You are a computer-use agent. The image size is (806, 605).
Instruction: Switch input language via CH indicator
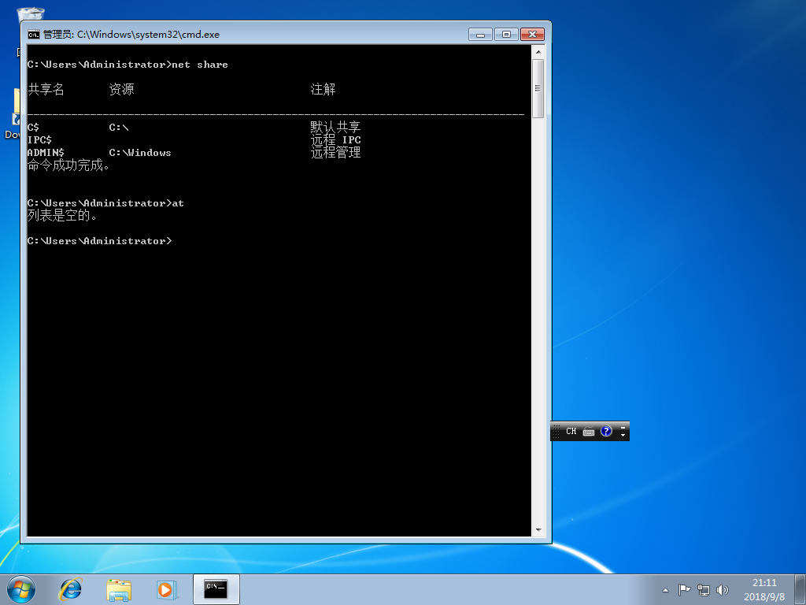571,431
